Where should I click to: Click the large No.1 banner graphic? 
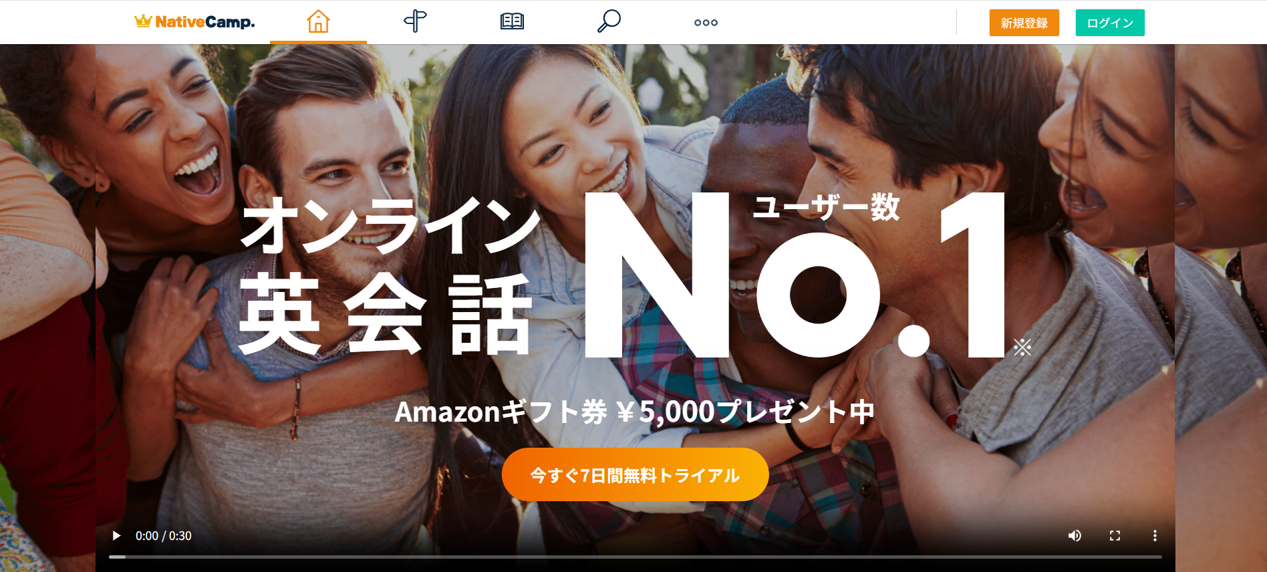pos(795,275)
